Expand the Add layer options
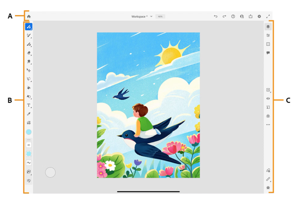Screen dimensions: 293x198 [268, 90]
